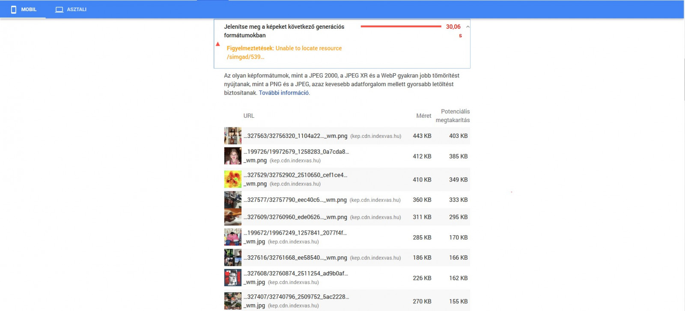Open the girl portrait thumbnail 19972679
The height and width of the screenshot is (311, 685).
233,156
